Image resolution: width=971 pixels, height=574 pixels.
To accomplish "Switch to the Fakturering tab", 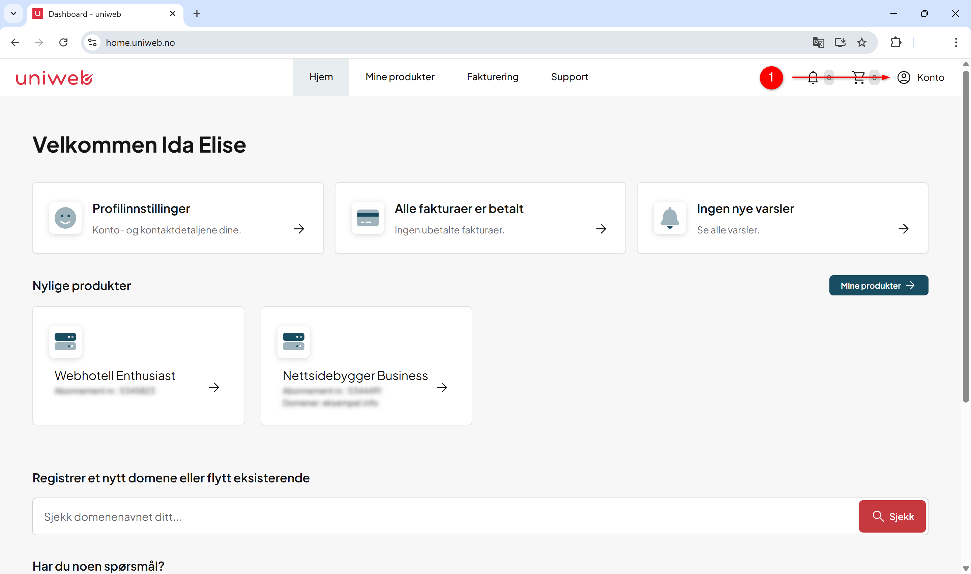I will 492,77.
